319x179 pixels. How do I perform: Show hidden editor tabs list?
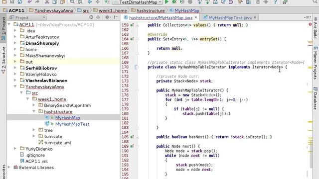coord(308,17)
